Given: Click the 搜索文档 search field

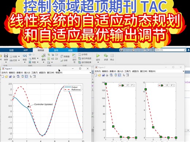Looking at the screenshot, I should pyautogui.click(x=171, y=50).
